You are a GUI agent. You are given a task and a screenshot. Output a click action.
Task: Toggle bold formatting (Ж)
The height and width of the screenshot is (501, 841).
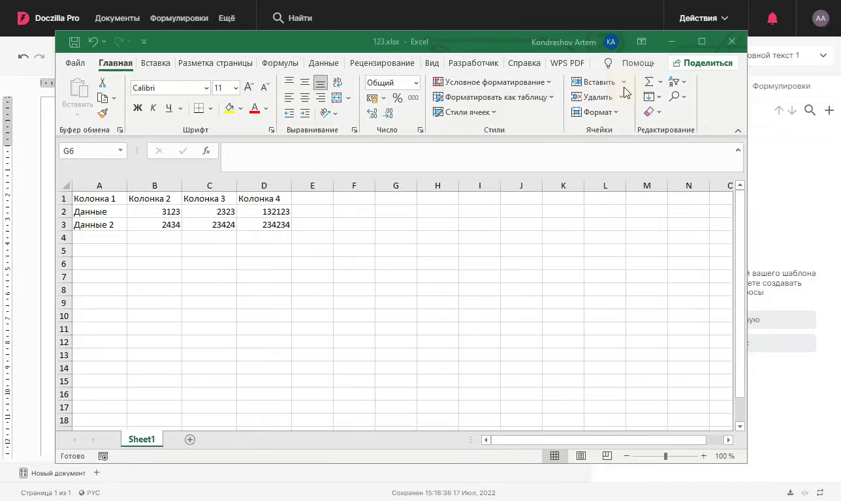[138, 108]
